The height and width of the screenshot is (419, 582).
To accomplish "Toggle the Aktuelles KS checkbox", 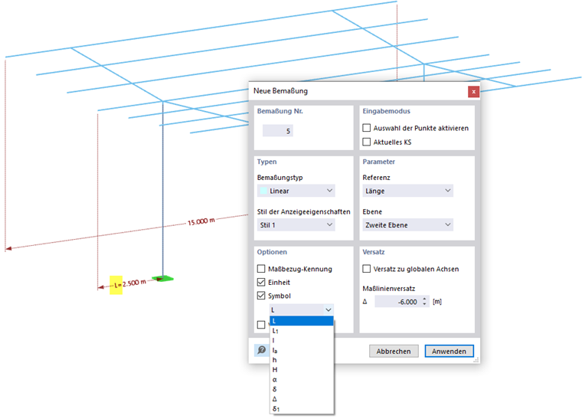I will [x=366, y=142].
